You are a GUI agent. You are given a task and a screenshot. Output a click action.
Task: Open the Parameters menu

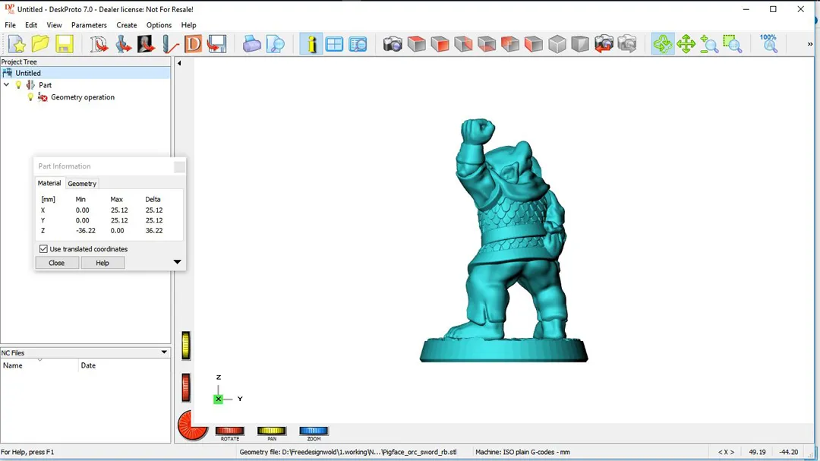coord(89,25)
